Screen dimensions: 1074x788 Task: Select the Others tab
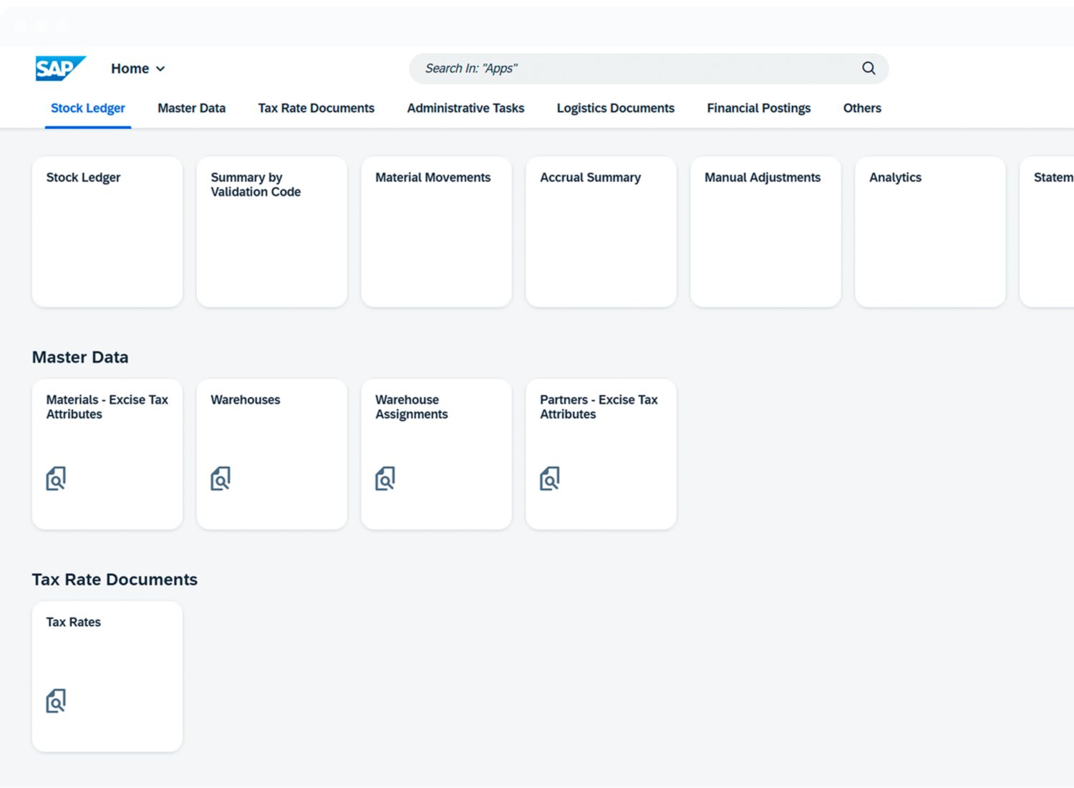click(x=861, y=108)
